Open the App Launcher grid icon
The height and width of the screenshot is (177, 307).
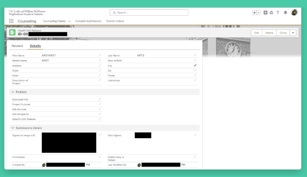pyautogui.click(x=11, y=21)
